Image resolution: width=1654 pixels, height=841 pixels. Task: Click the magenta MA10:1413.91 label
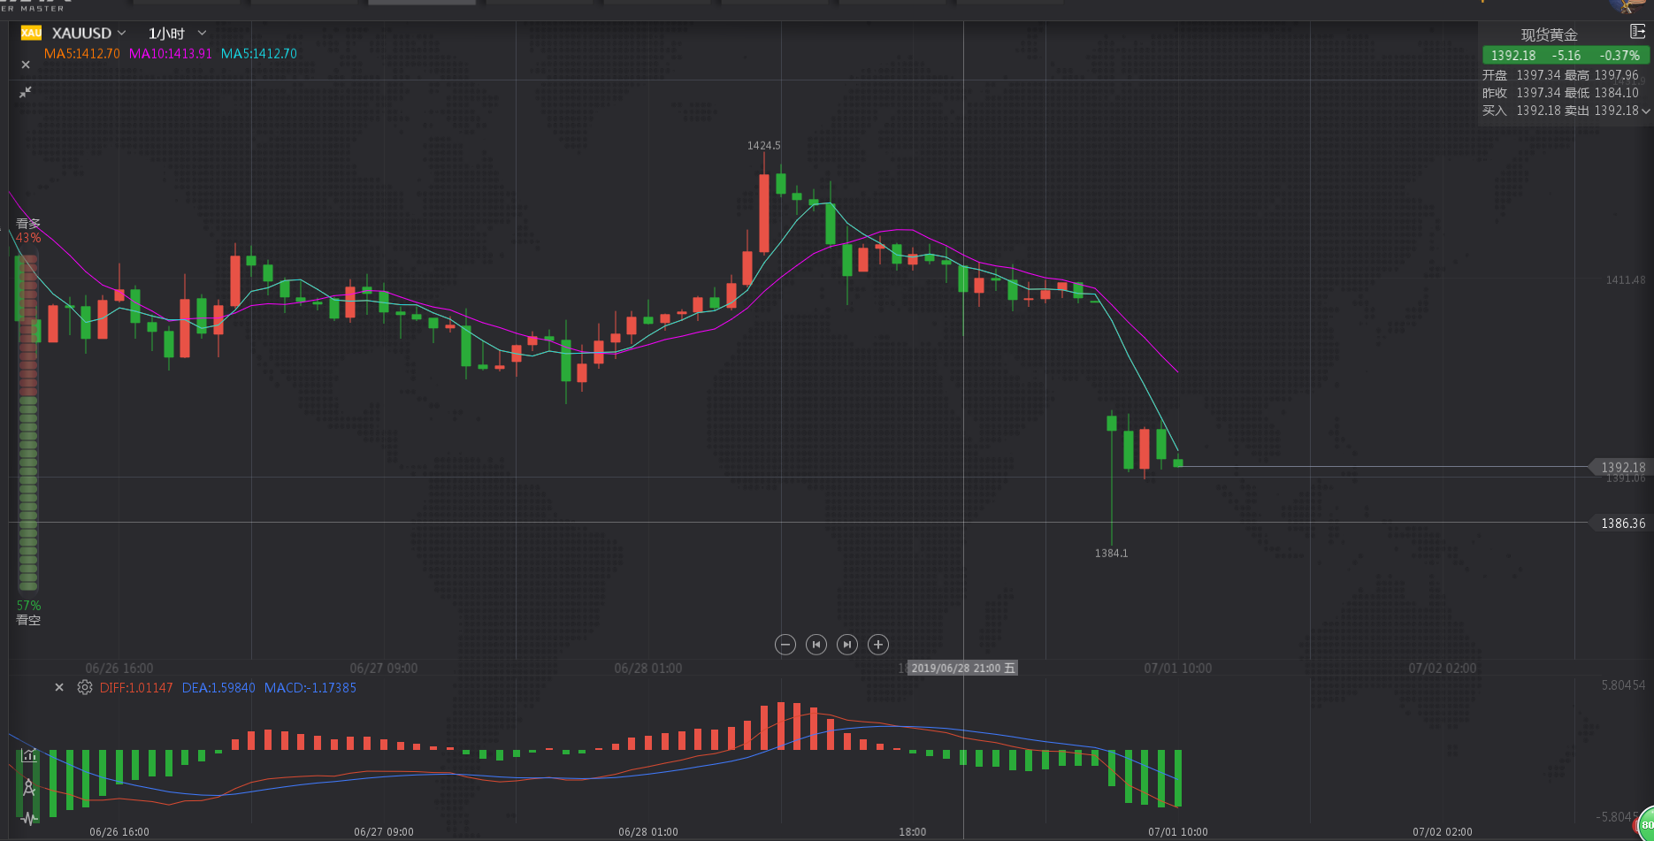(x=171, y=54)
